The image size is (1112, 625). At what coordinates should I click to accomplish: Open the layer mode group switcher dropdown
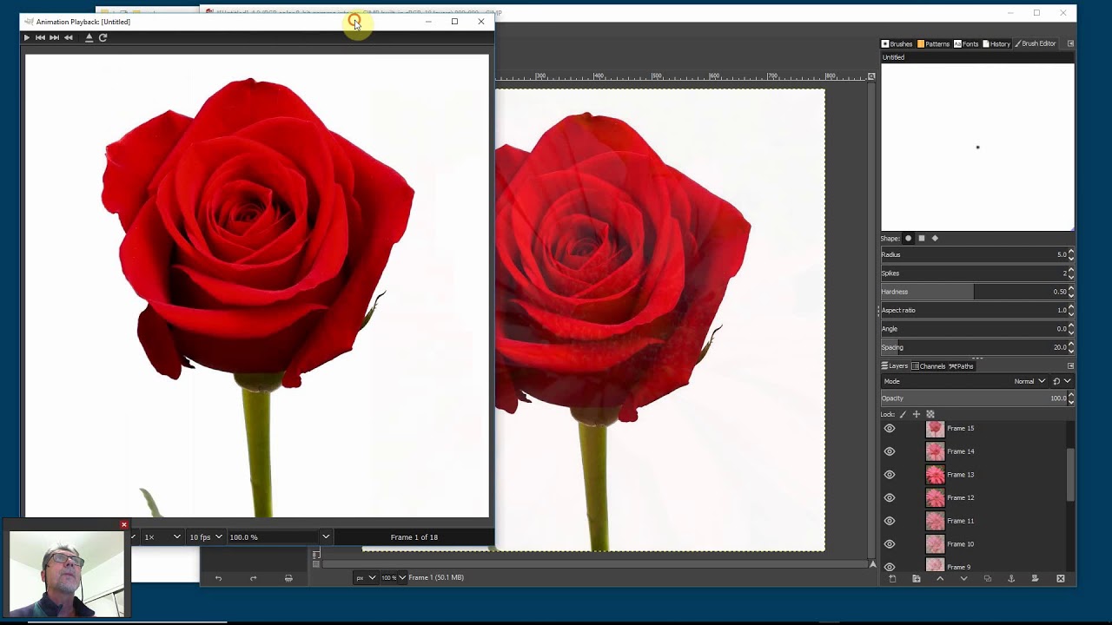tap(1062, 381)
